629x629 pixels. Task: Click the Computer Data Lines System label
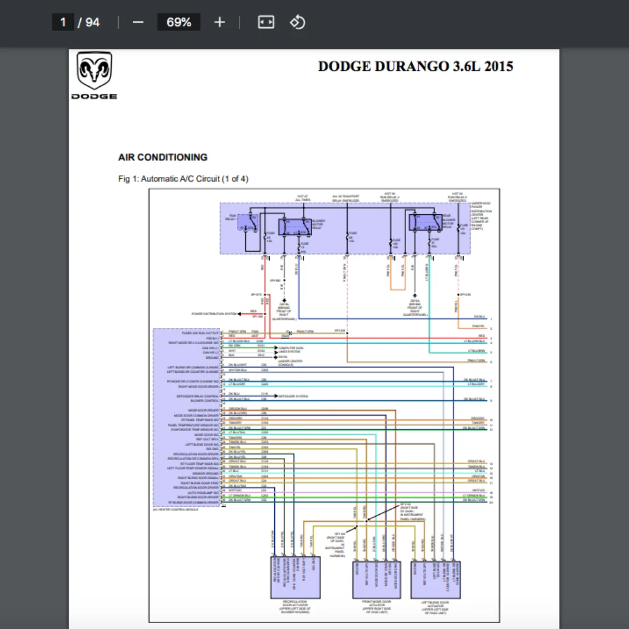pyautogui.click(x=291, y=349)
